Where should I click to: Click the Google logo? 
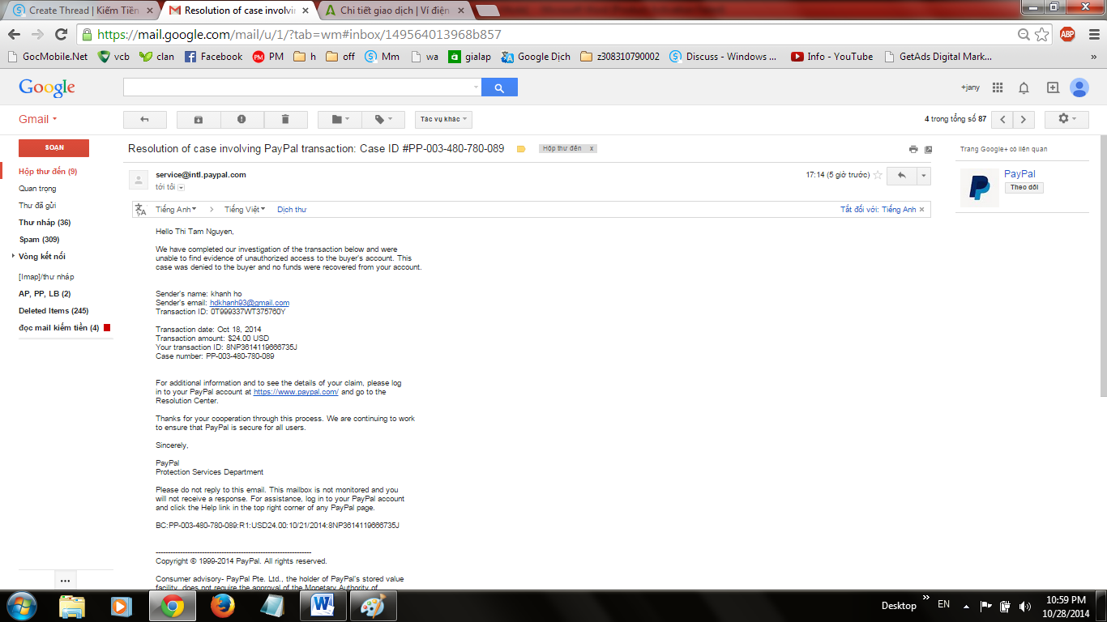click(47, 87)
